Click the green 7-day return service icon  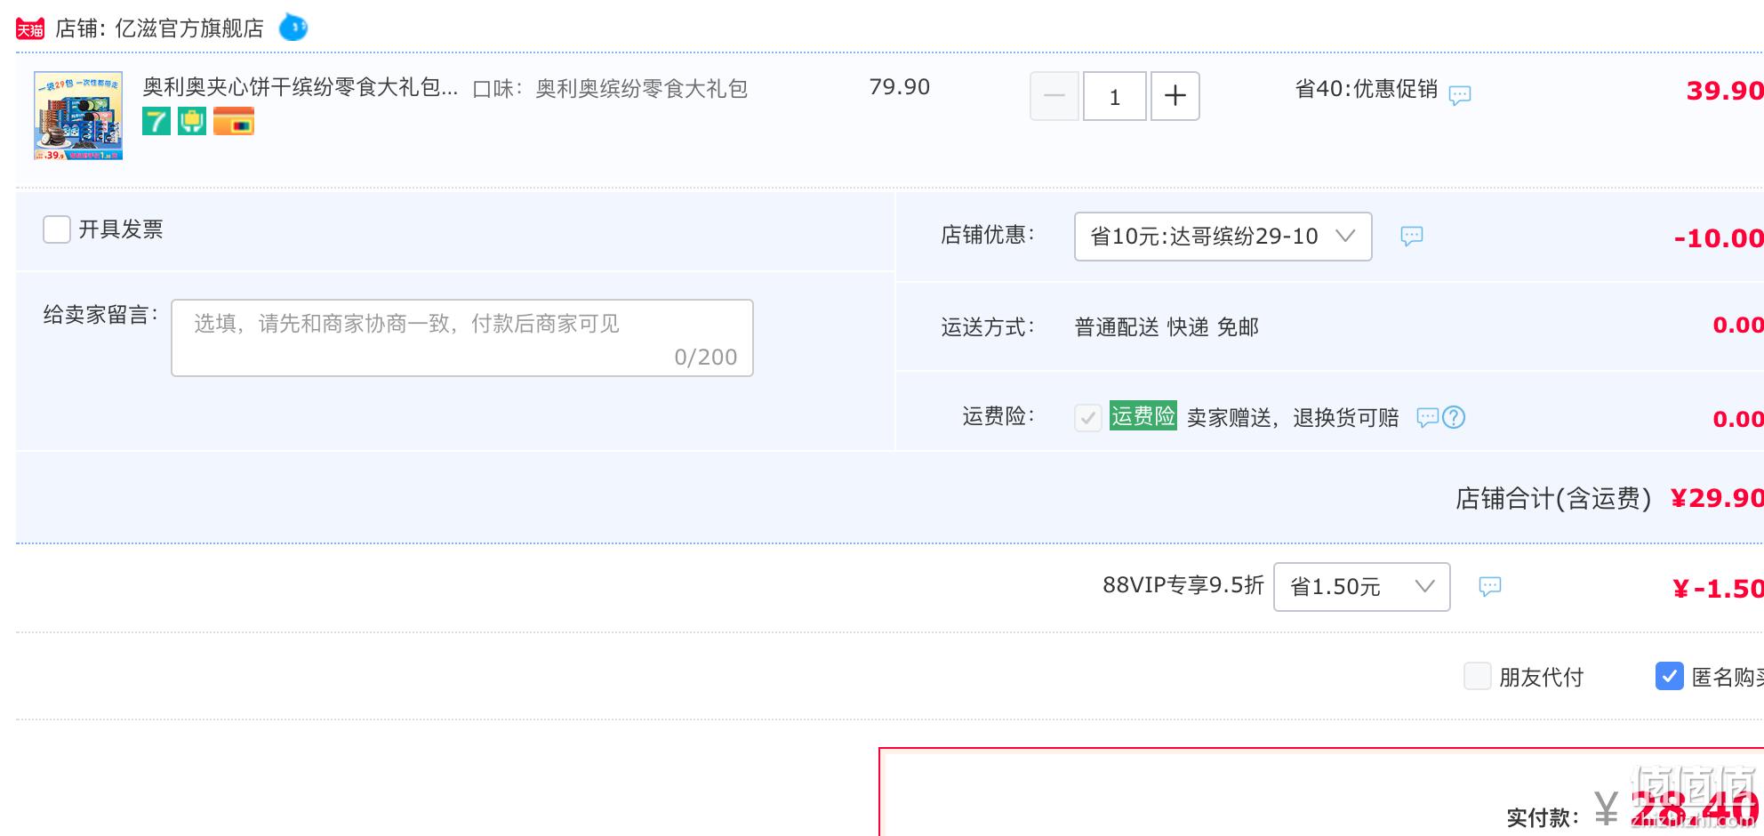[x=156, y=121]
